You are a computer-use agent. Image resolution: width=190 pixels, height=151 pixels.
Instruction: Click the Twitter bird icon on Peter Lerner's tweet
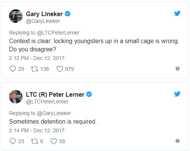click(177, 94)
